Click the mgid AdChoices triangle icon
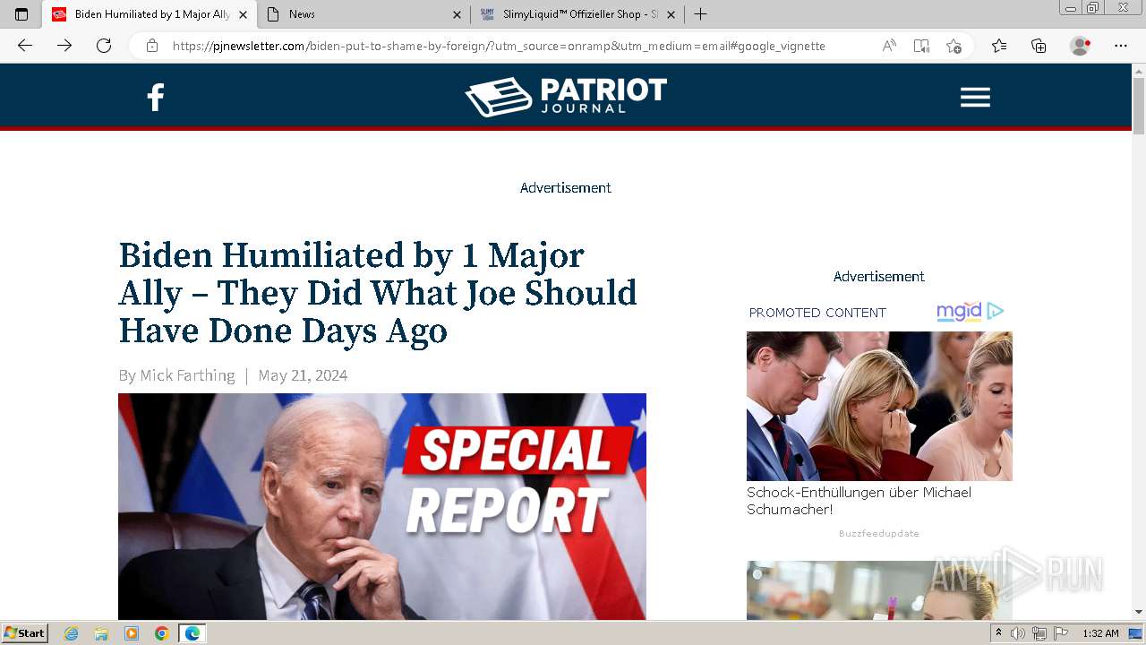Image resolution: width=1146 pixels, height=645 pixels. pyautogui.click(x=996, y=311)
